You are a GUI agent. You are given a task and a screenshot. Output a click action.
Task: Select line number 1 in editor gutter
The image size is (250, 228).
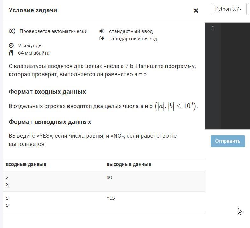(213, 28)
